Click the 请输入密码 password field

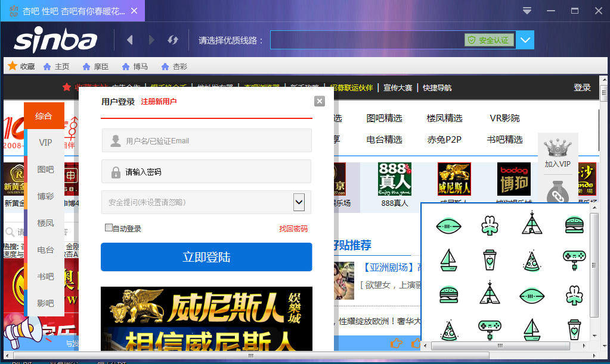pos(206,171)
